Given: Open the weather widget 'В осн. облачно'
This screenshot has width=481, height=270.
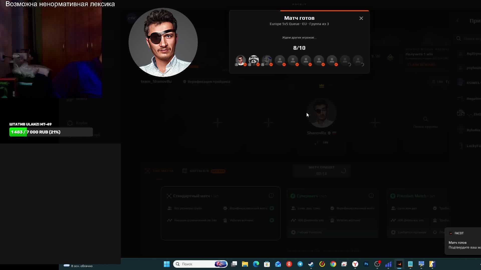Looking at the screenshot, I should (78, 266).
